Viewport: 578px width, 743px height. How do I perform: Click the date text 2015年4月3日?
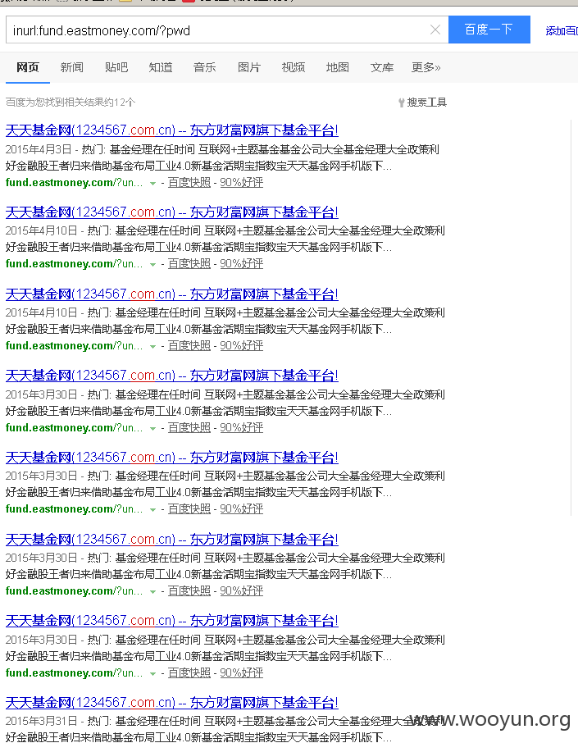coord(39,150)
